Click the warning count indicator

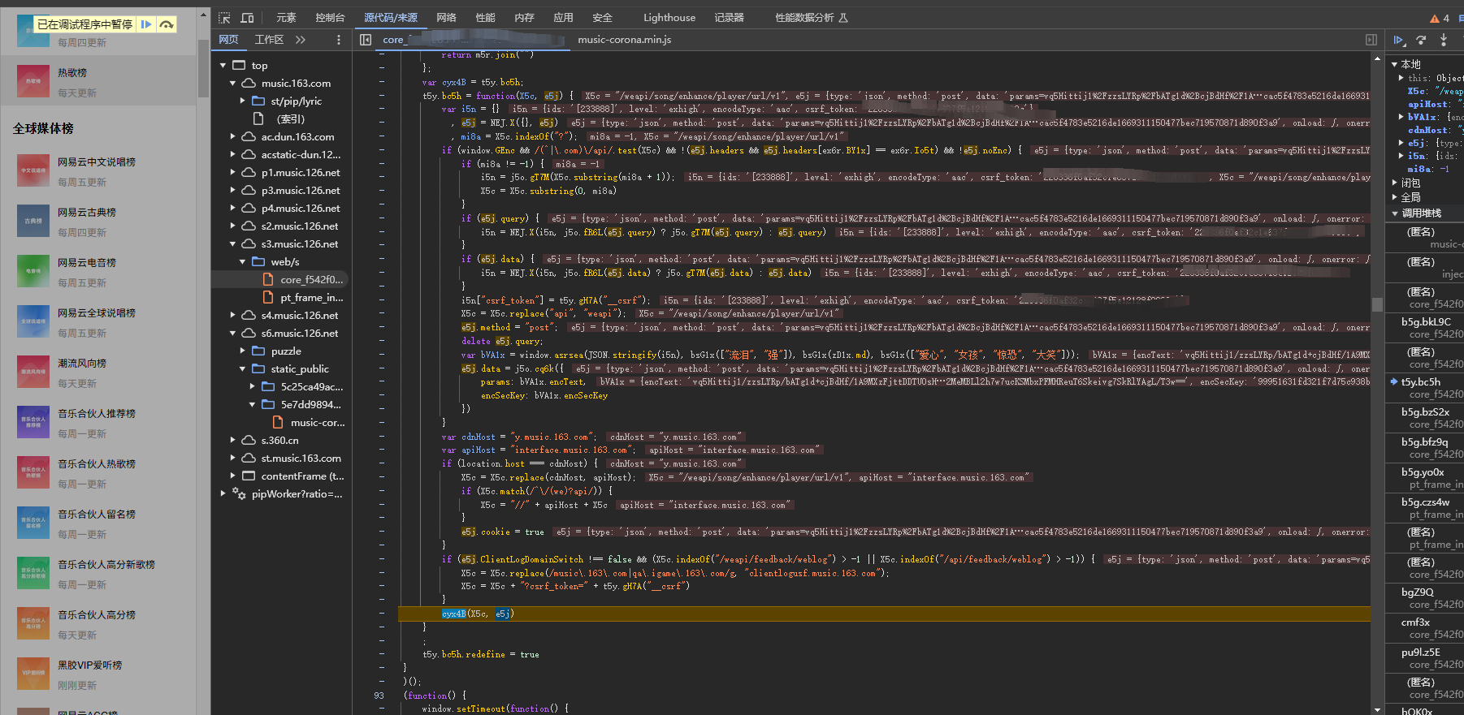point(1440,18)
